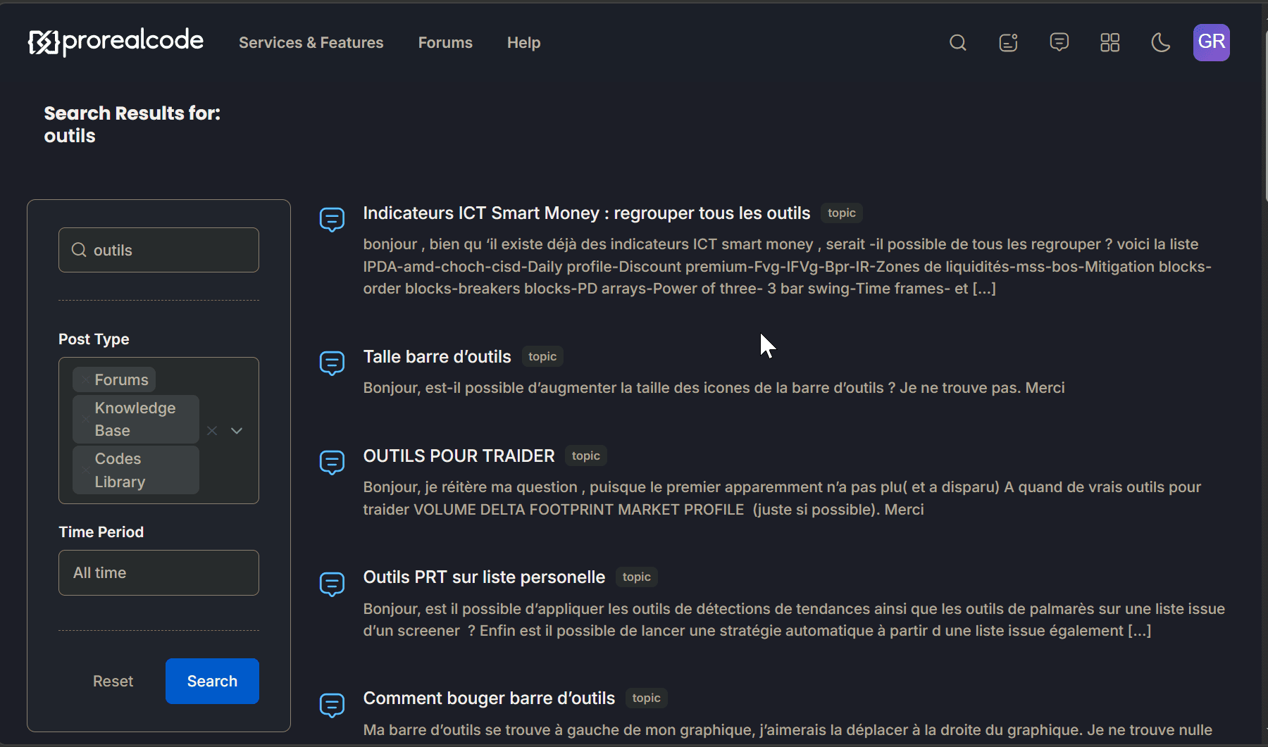Open the Services & Features menu
The image size is (1268, 747).
[311, 43]
